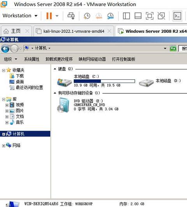This screenshot has height=207, width=187.
Task: Enter full screen mode icon
Action: 150,16
